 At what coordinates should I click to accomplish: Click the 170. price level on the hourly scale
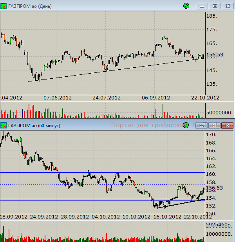click(x=211, y=135)
